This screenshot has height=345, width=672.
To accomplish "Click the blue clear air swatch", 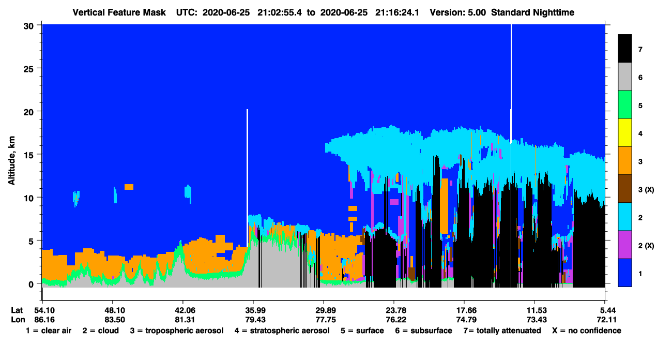I will click(625, 273).
